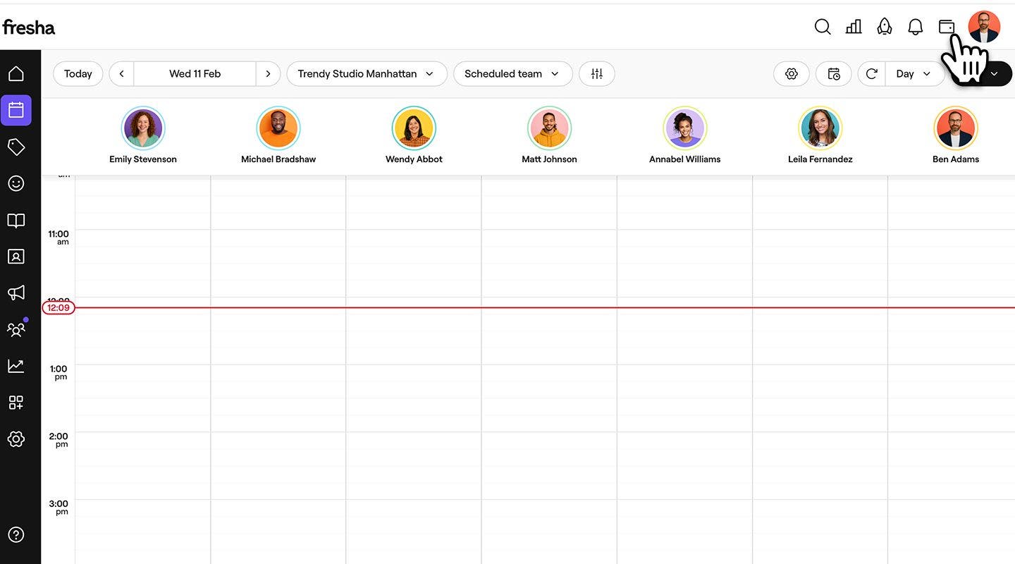Open the Clients smiley icon in sidebar
The image size is (1015, 564).
tap(16, 183)
